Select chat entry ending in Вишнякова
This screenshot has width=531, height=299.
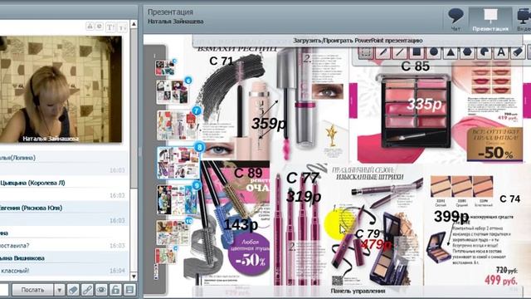(22, 258)
